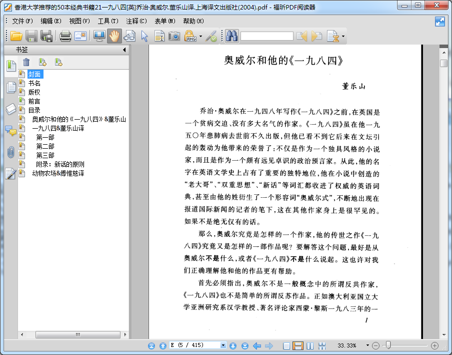Open the 帮助(H) menu
This screenshot has width=452, height=355.
(193, 21)
